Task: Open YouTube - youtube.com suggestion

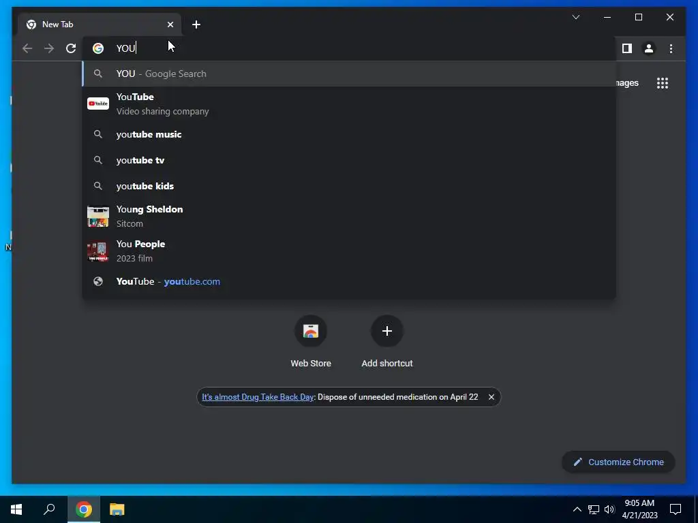Action: click(349, 281)
